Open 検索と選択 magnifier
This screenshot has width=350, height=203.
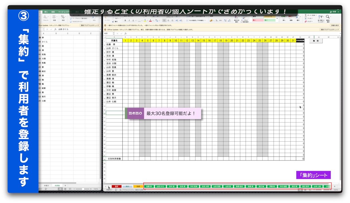328,19
